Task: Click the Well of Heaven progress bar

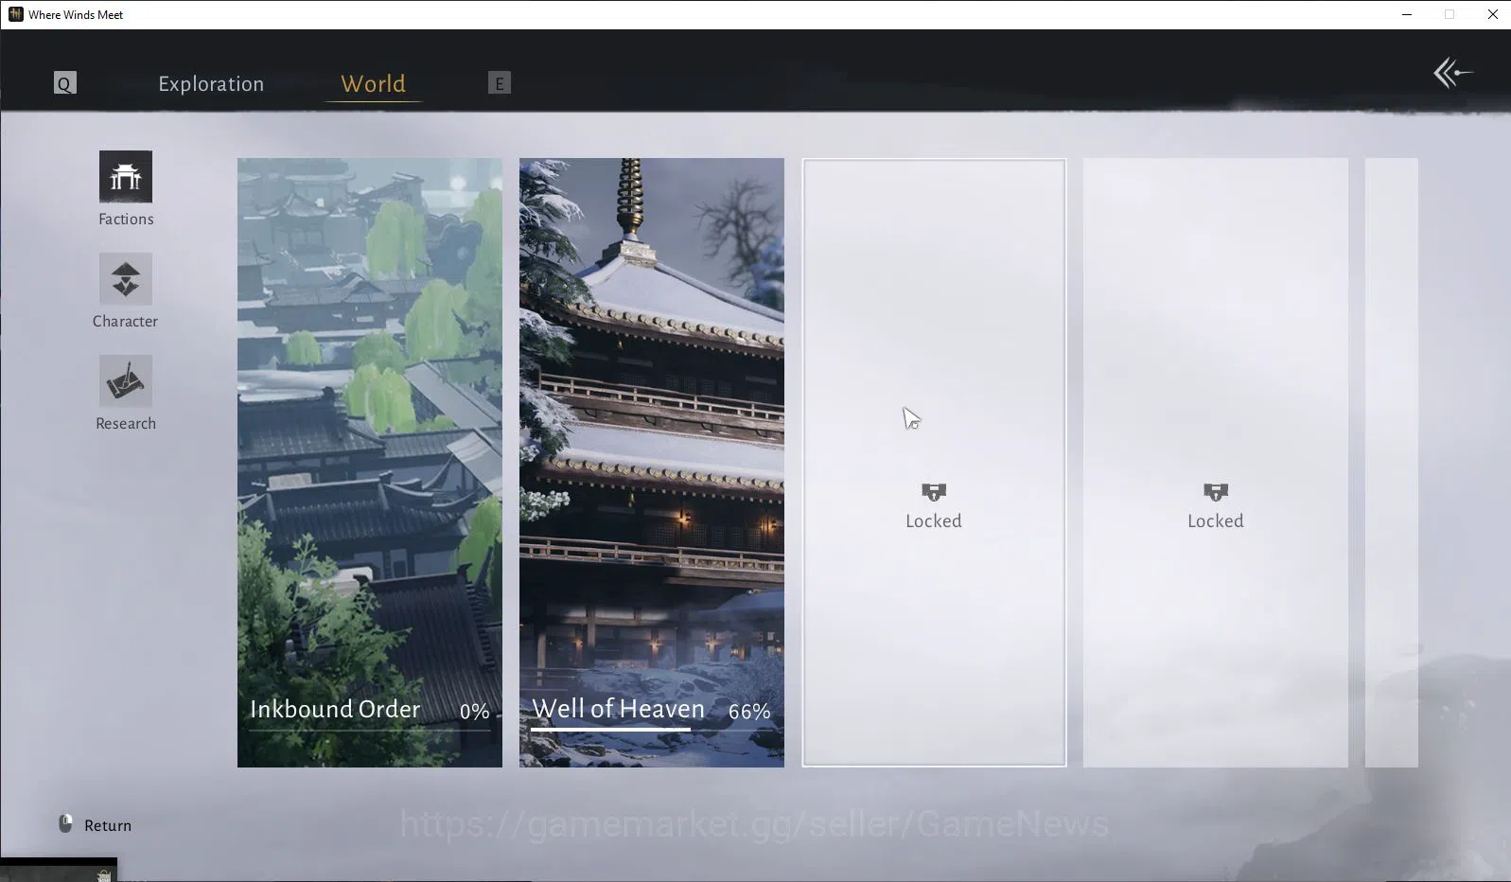Action: point(651,730)
